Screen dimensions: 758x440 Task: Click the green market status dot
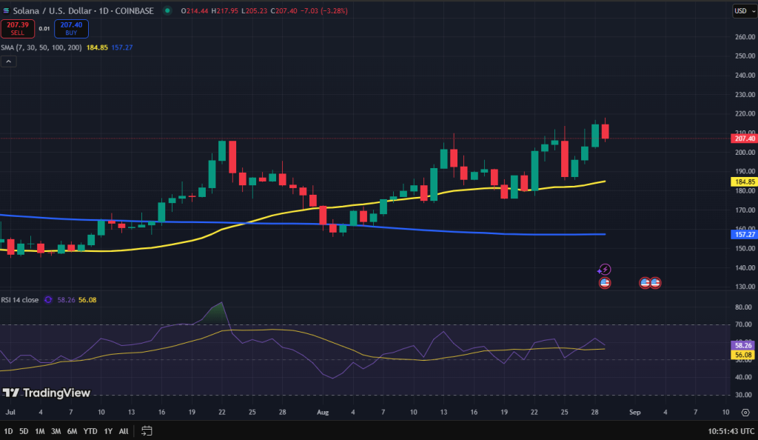167,10
